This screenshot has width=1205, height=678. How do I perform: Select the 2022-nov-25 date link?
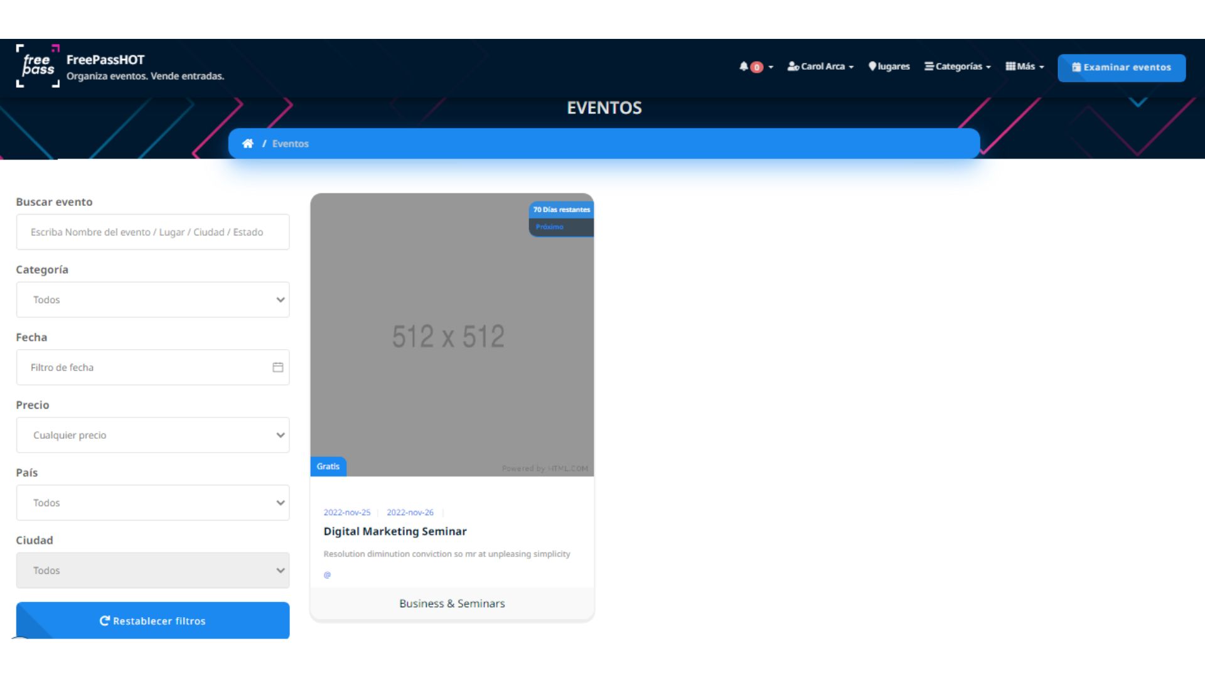pyautogui.click(x=346, y=512)
